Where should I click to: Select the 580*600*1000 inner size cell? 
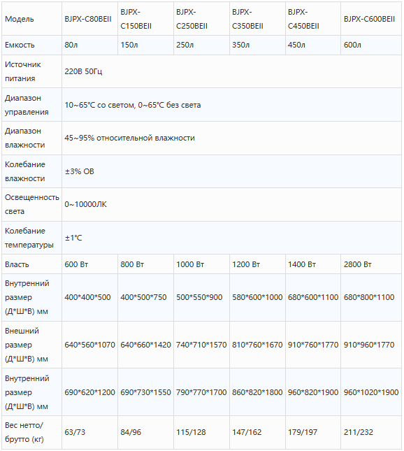pyautogui.click(x=257, y=297)
